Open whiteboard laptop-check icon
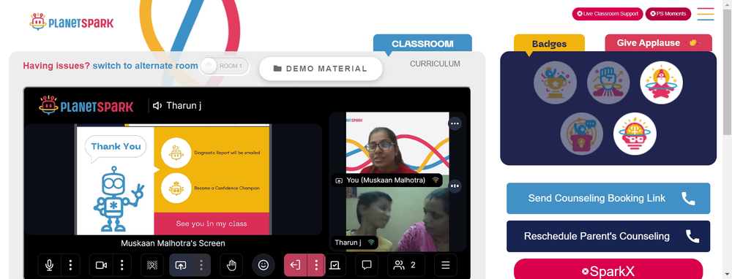The width and height of the screenshot is (732, 279). [335, 265]
